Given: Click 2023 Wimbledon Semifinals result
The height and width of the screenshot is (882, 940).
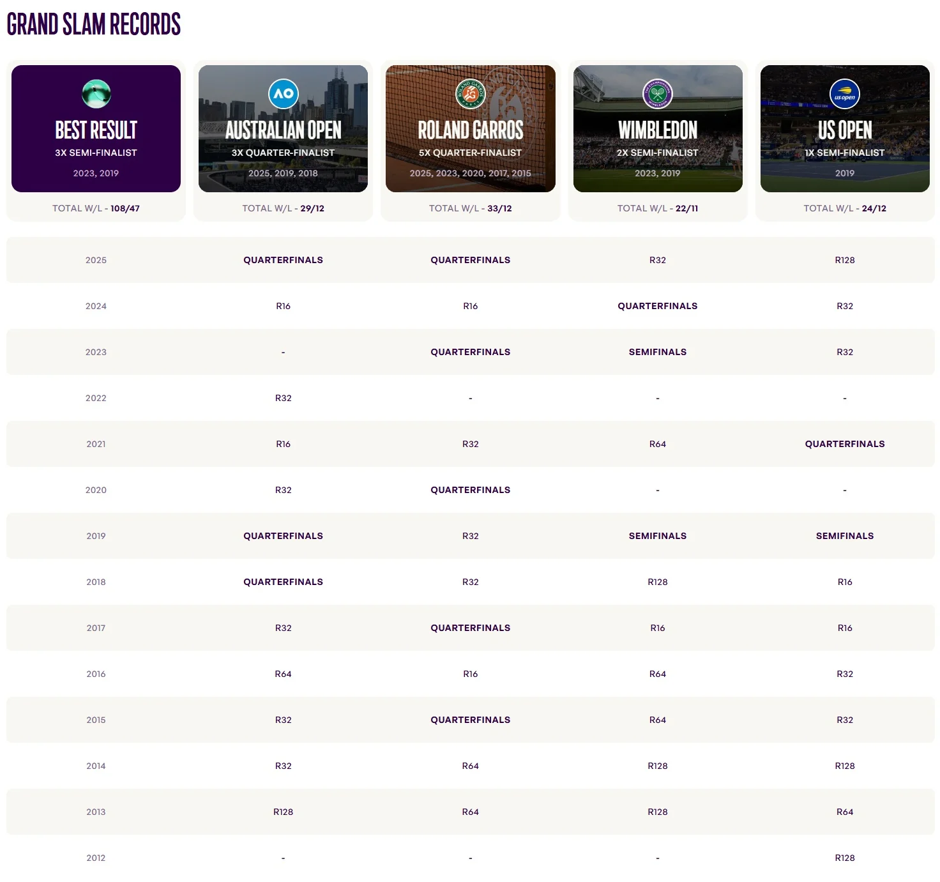Looking at the screenshot, I should pos(657,352).
